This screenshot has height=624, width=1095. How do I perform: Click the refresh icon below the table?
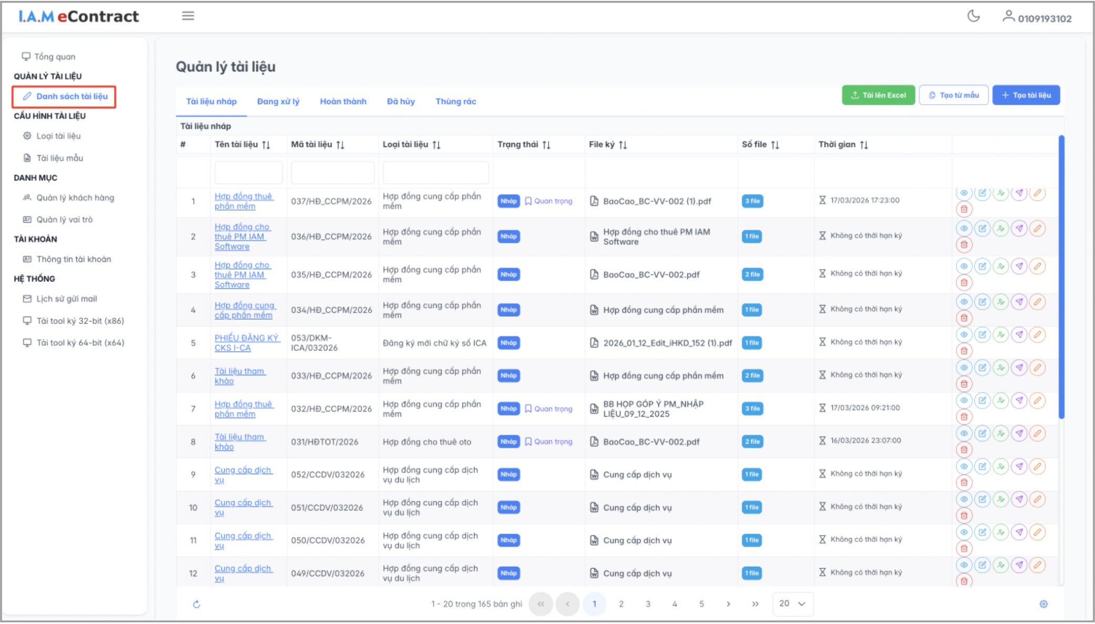(197, 604)
